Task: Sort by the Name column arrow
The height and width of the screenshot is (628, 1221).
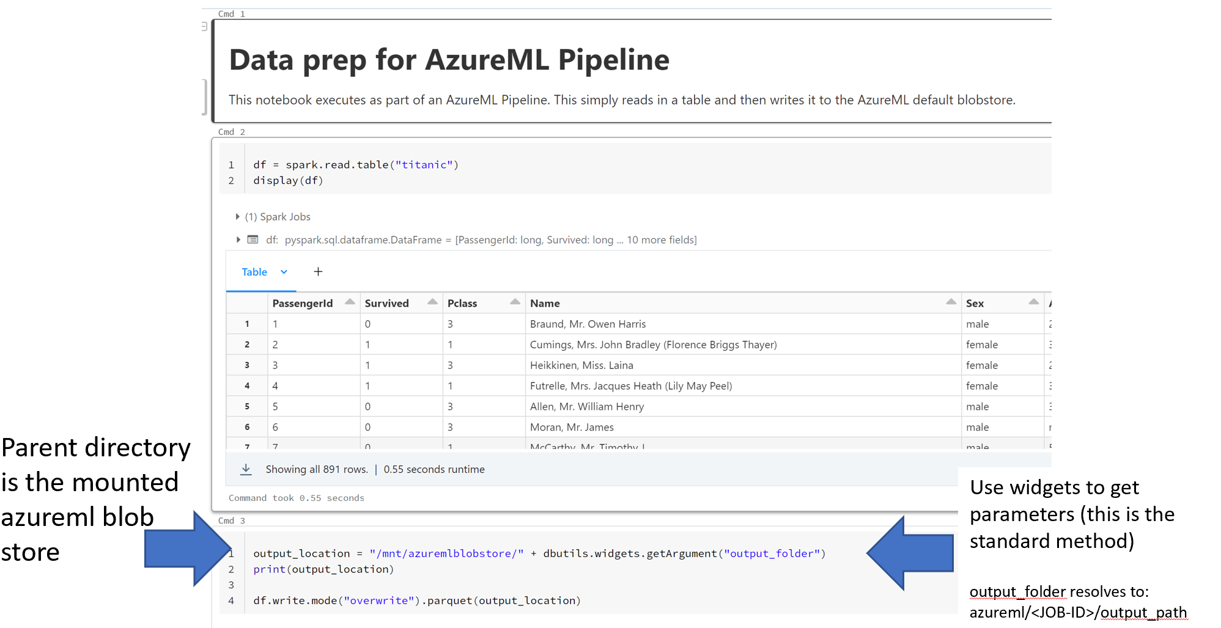Action: (x=951, y=302)
